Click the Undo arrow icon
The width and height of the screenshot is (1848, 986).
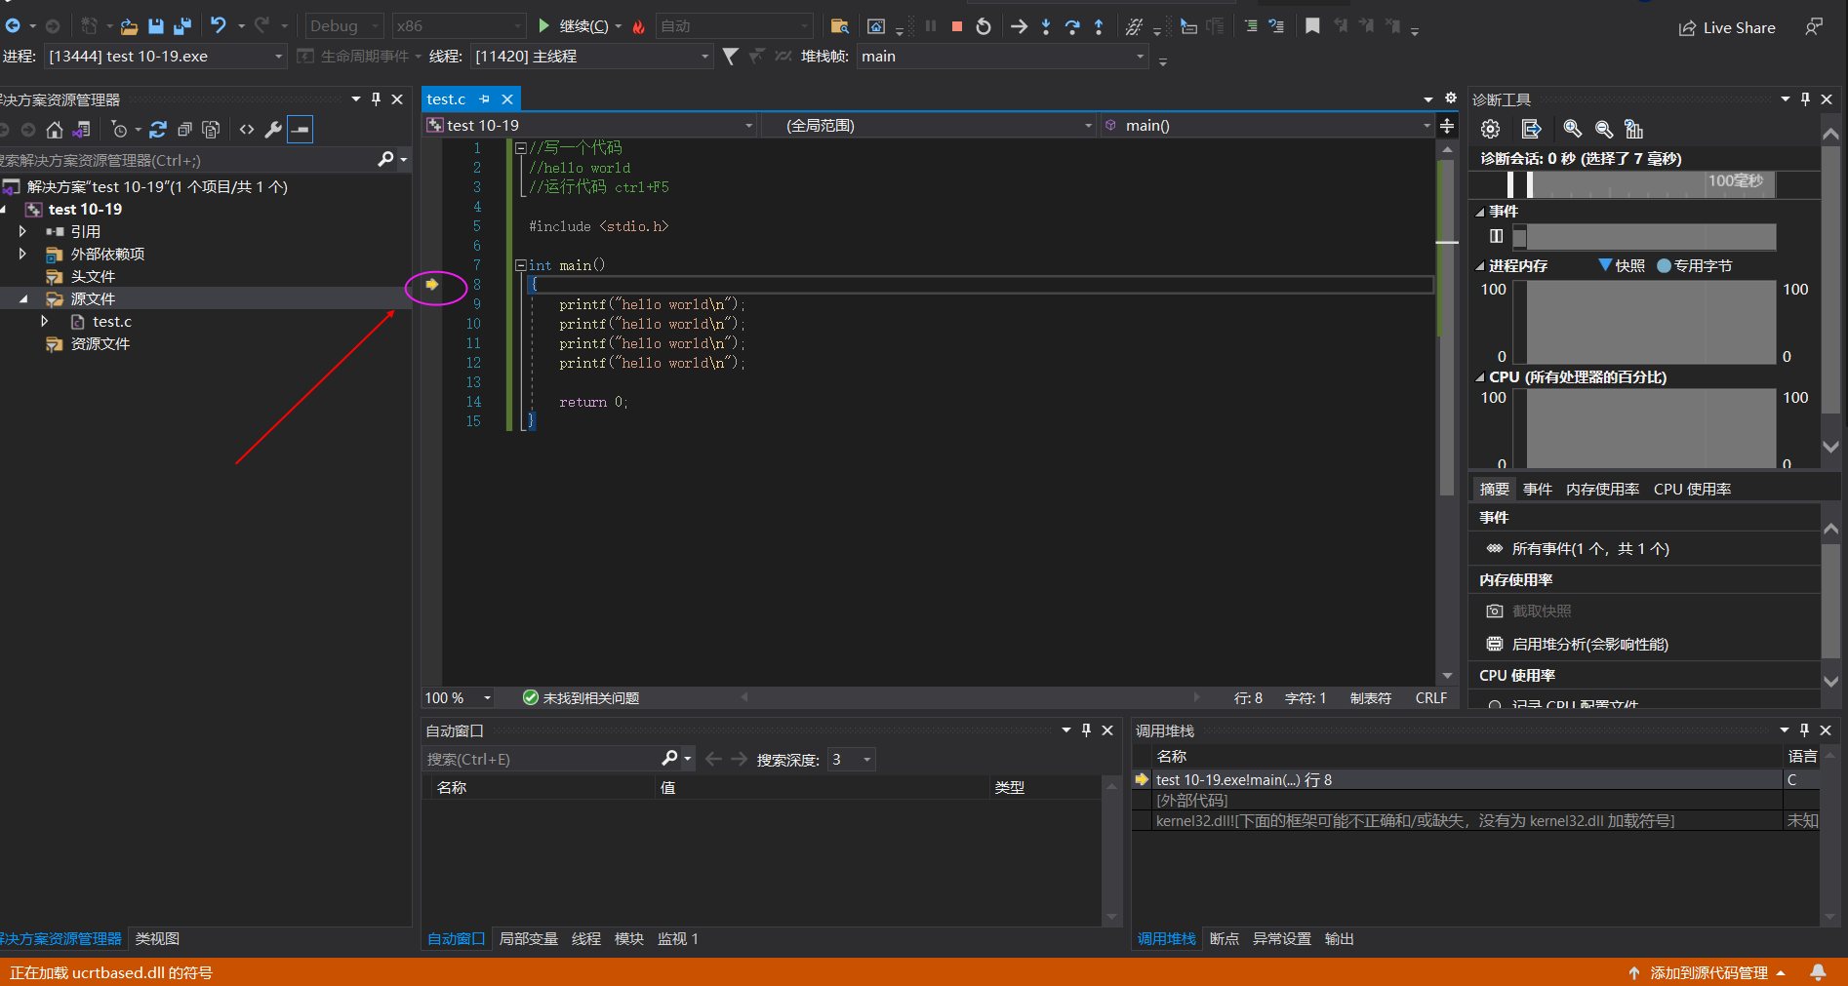[219, 26]
